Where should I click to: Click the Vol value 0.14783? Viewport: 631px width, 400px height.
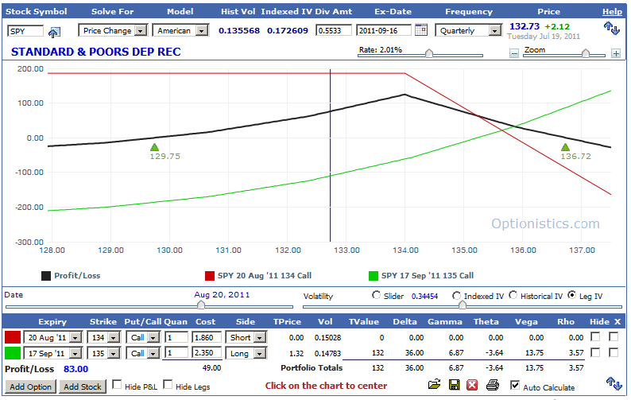point(327,354)
